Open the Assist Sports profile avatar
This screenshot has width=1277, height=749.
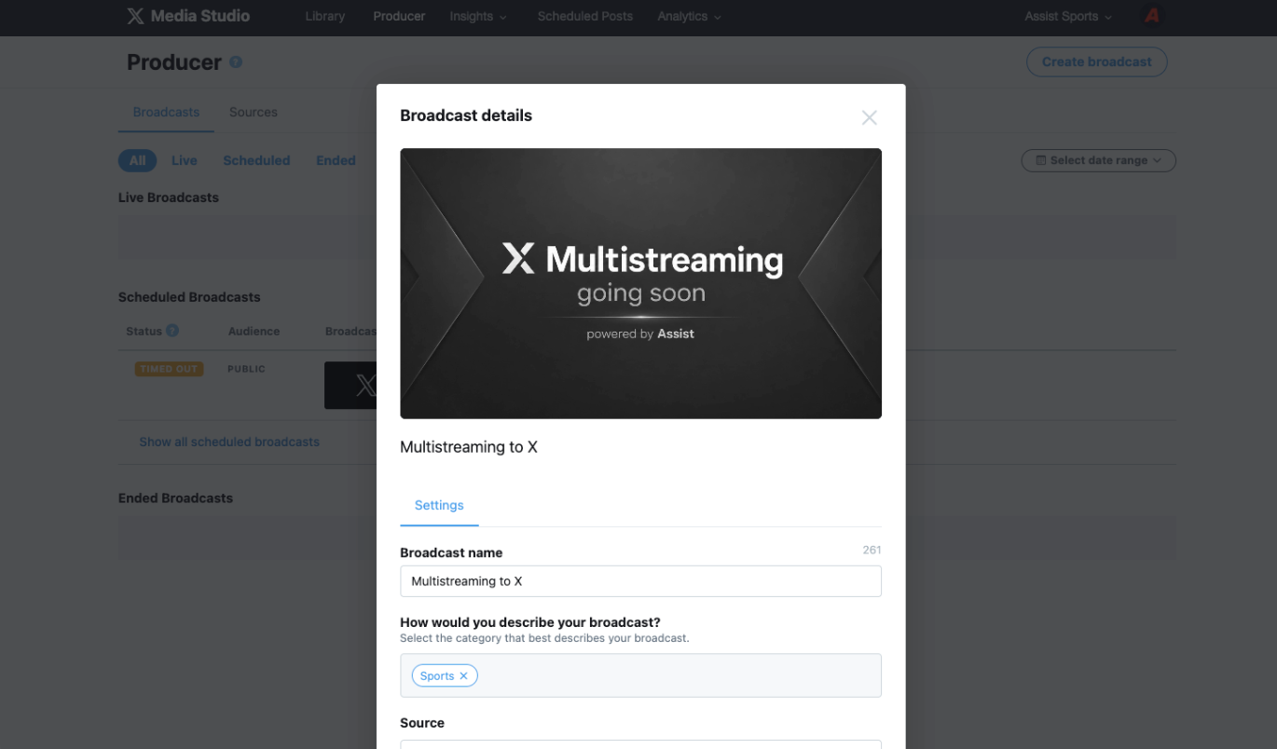tap(1152, 16)
